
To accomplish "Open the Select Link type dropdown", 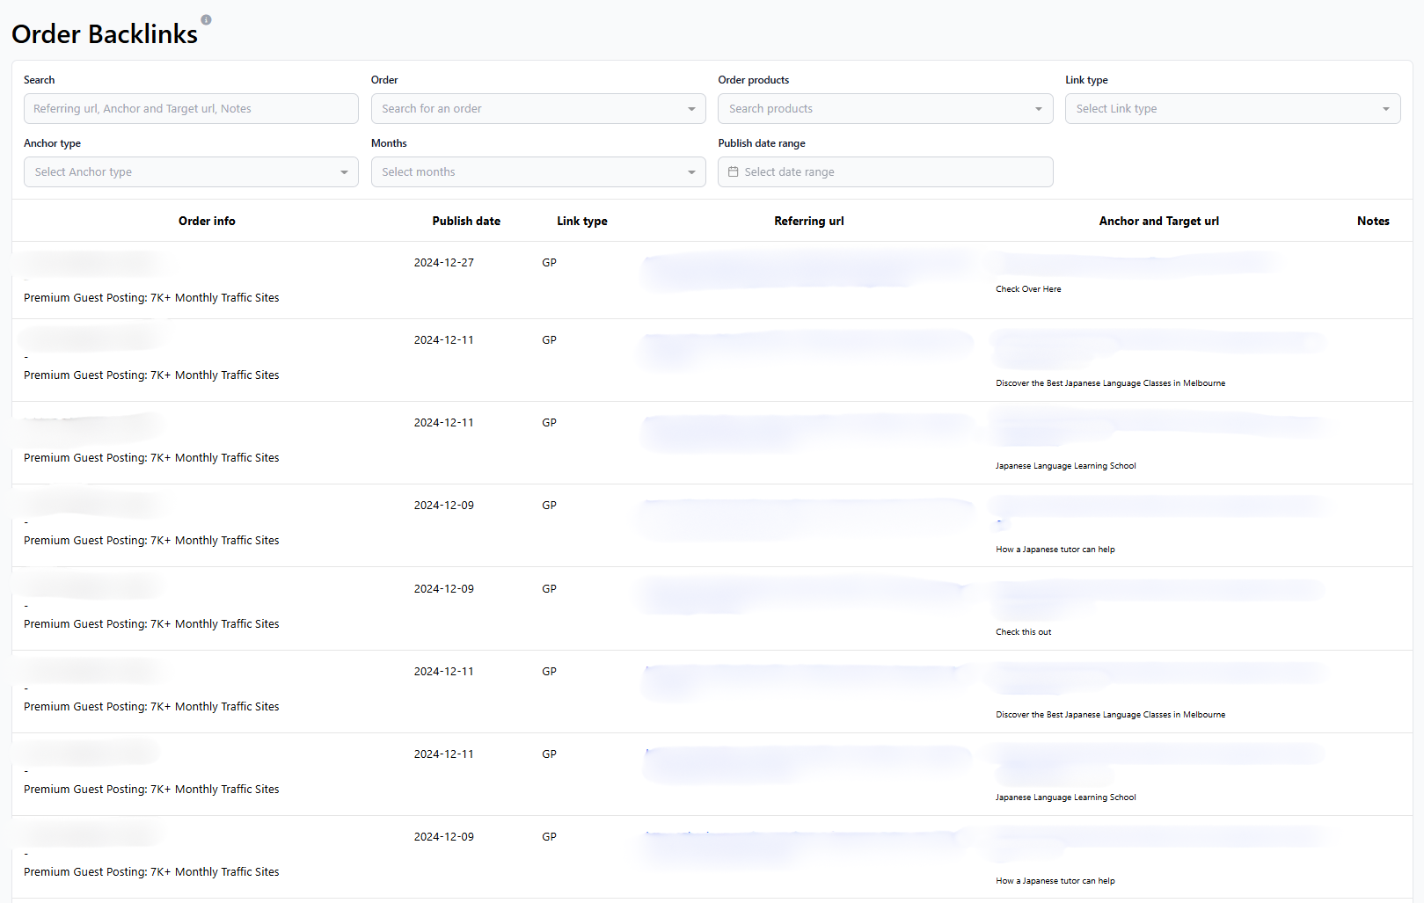I will (1231, 109).
